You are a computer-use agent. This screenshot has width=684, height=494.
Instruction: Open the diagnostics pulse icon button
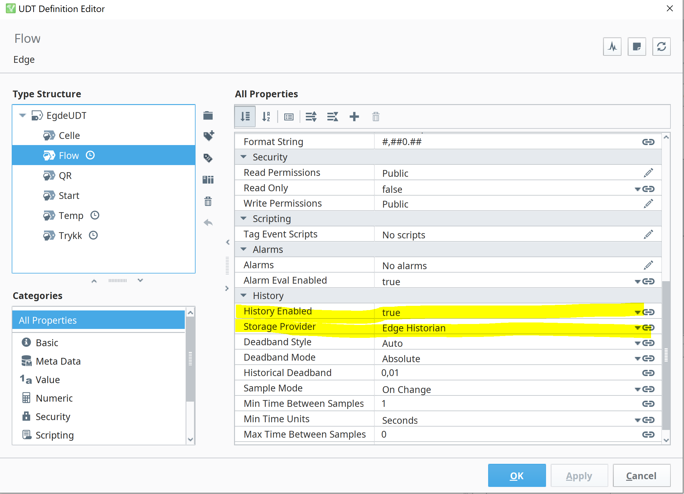[612, 47]
